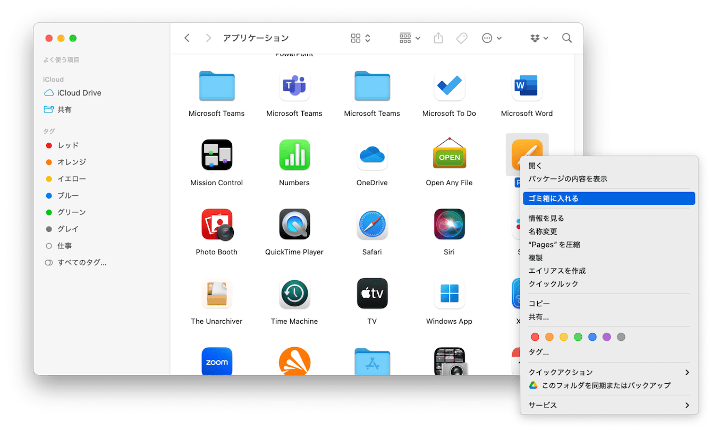Open Finder search magnifier
The height and width of the screenshot is (431, 712).
point(567,38)
